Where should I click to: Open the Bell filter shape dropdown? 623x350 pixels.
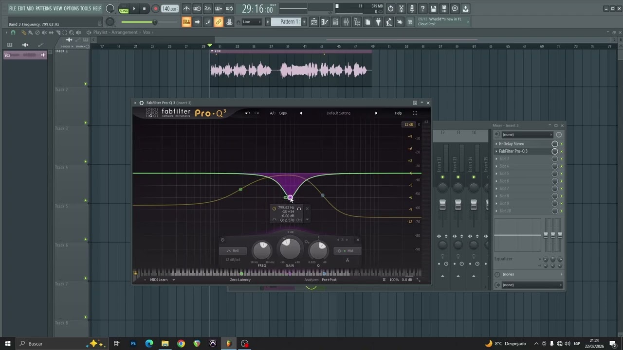click(233, 251)
